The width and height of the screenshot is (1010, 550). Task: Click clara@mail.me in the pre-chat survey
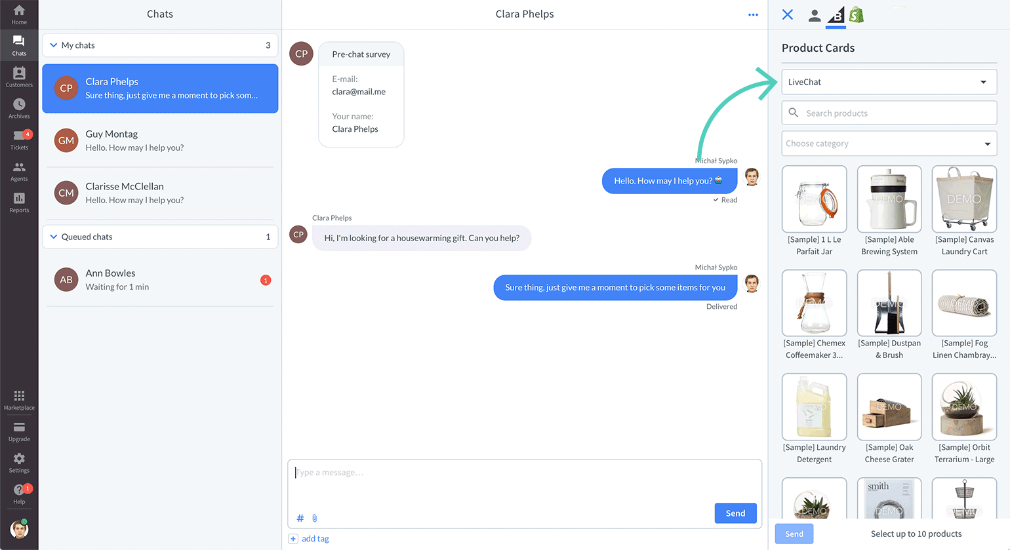pos(359,92)
